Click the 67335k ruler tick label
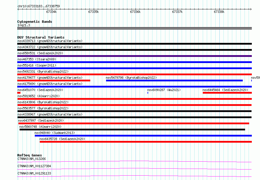Viewport: 260px width, 180px height. pos(93,12)
